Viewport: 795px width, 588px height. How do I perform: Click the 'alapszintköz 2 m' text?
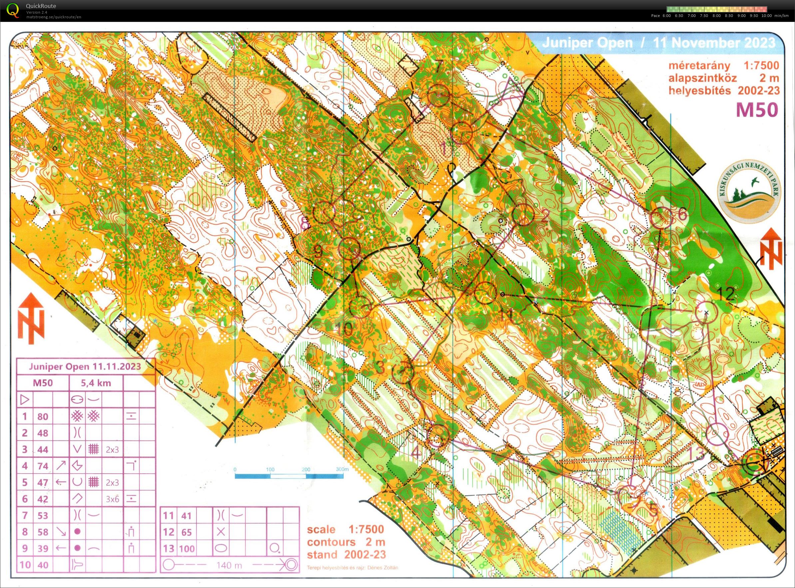point(724,78)
